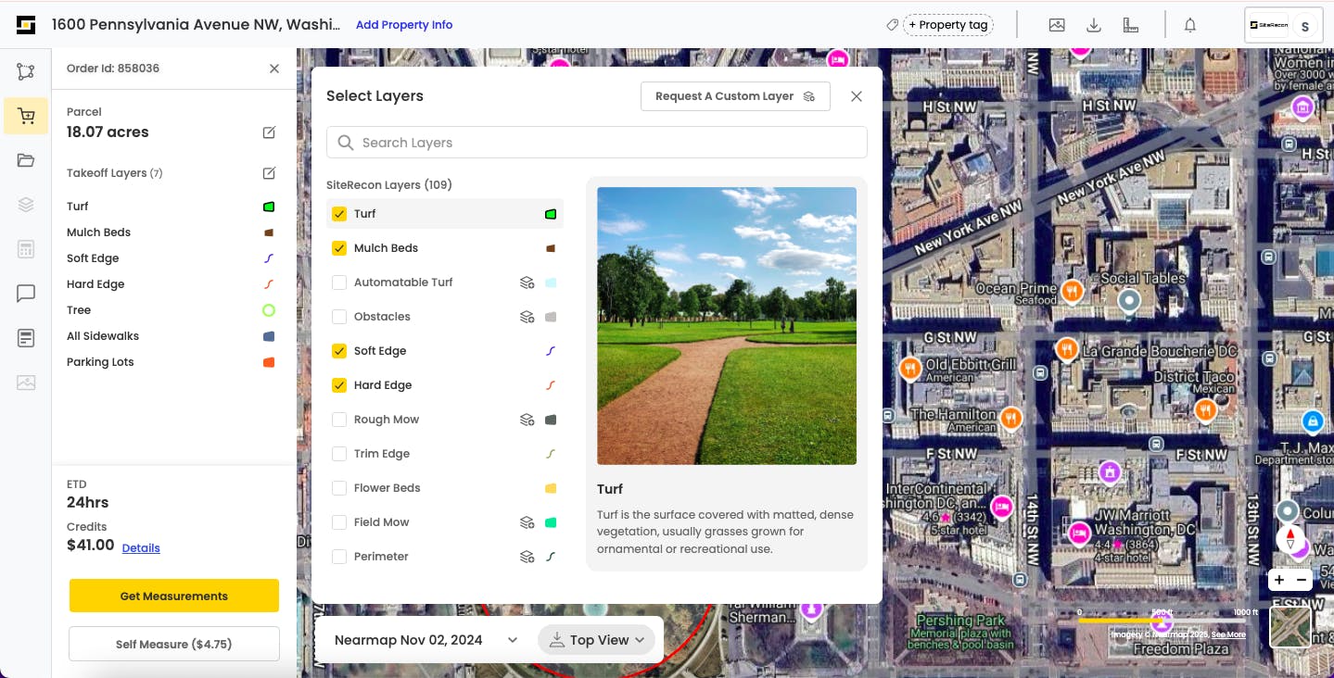The width and height of the screenshot is (1334, 678).
Task: Open the Add Property Info link
Action: tap(404, 25)
